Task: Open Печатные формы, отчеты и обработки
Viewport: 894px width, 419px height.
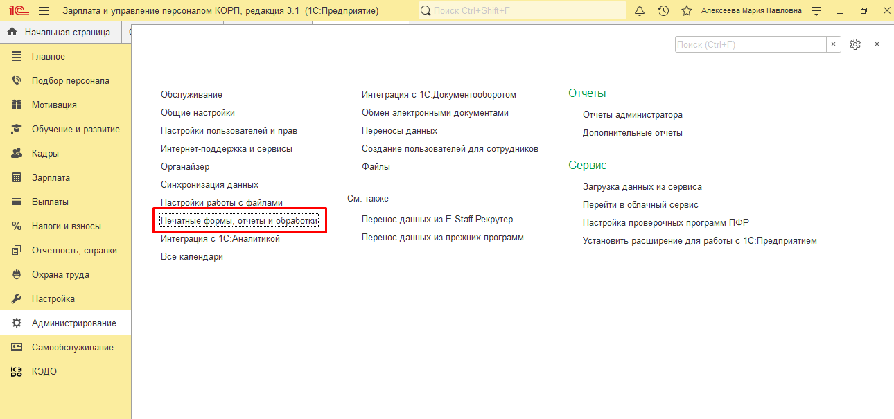Action: (239, 221)
